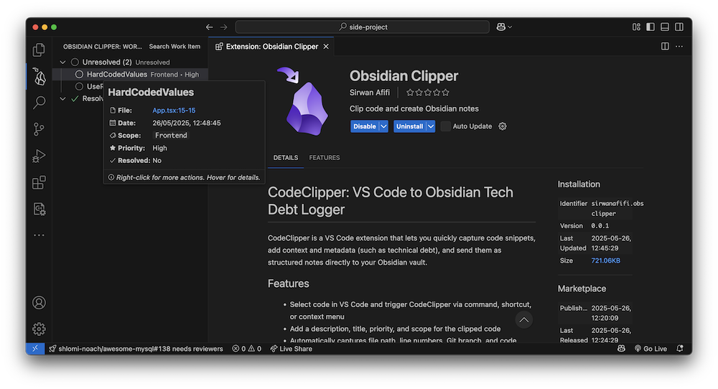Open the Run and Debug view

click(x=39, y=156)
